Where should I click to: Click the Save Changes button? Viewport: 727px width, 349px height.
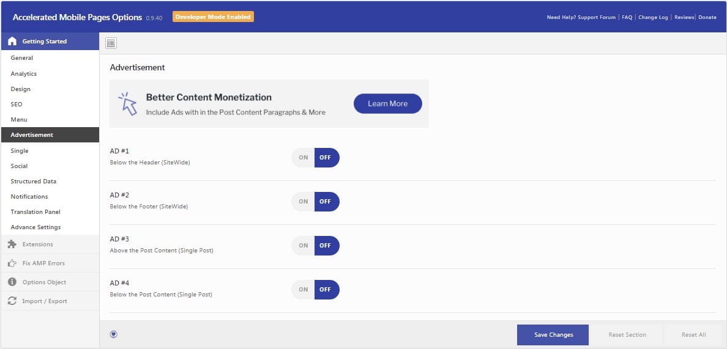point(553,335)
